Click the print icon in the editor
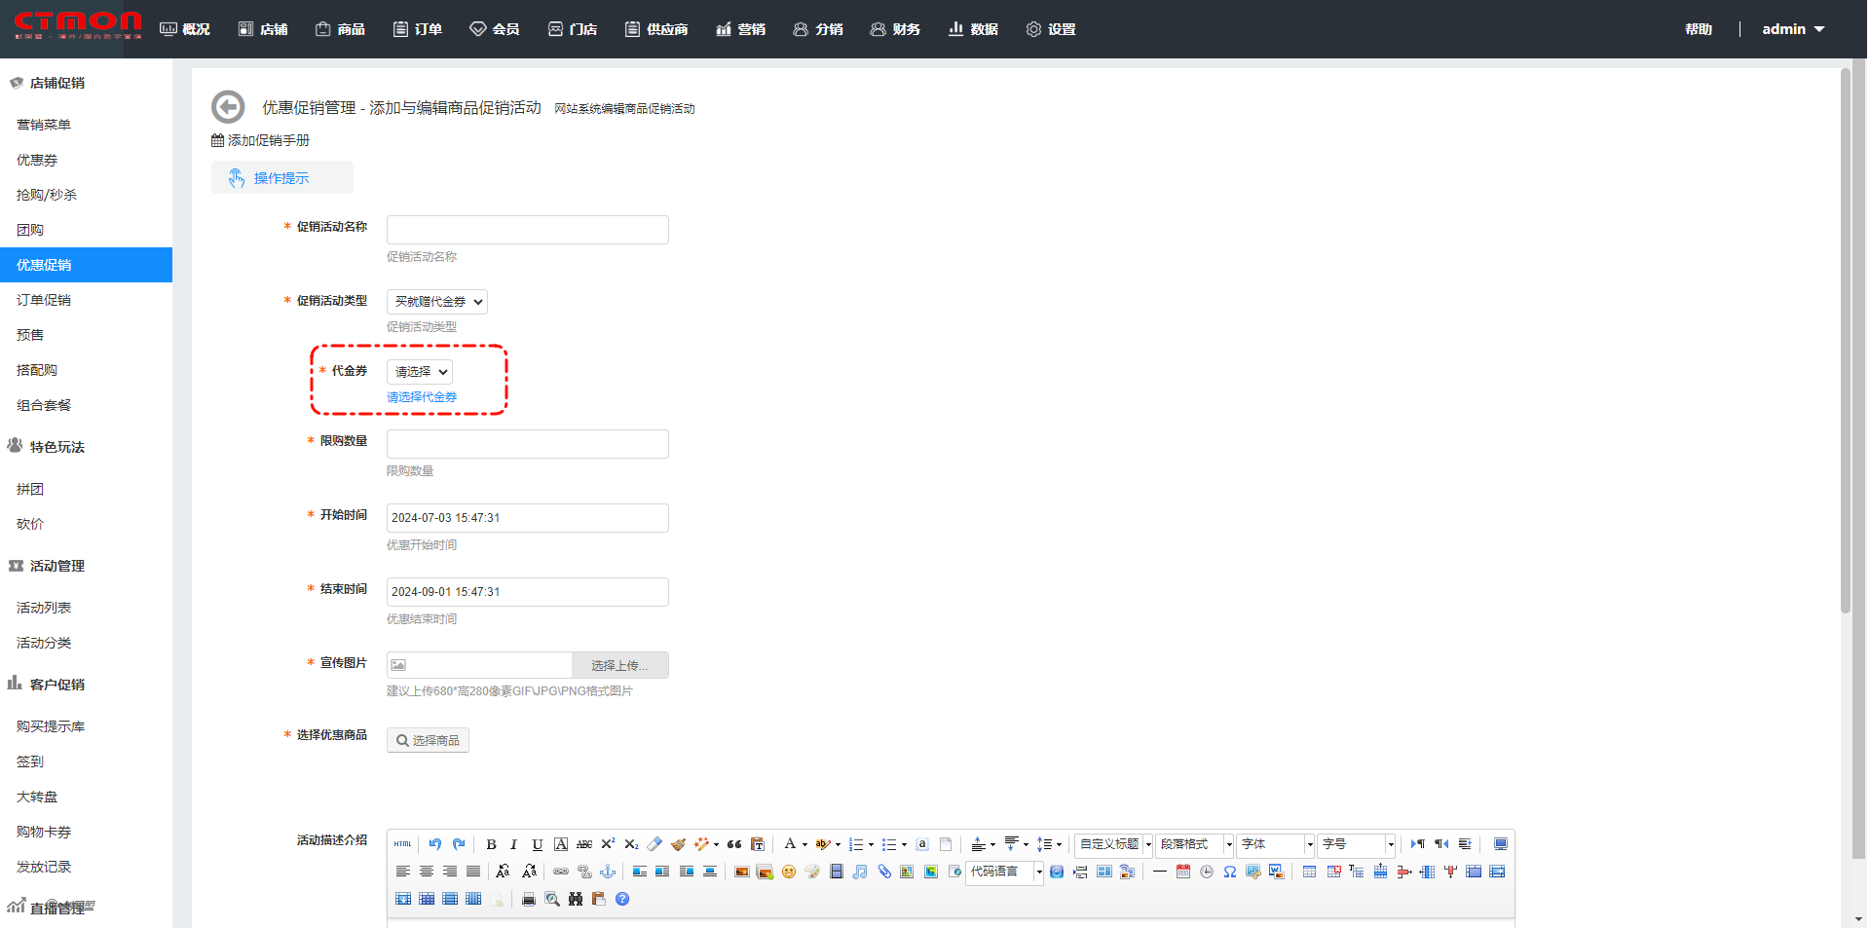 point(529,899)
